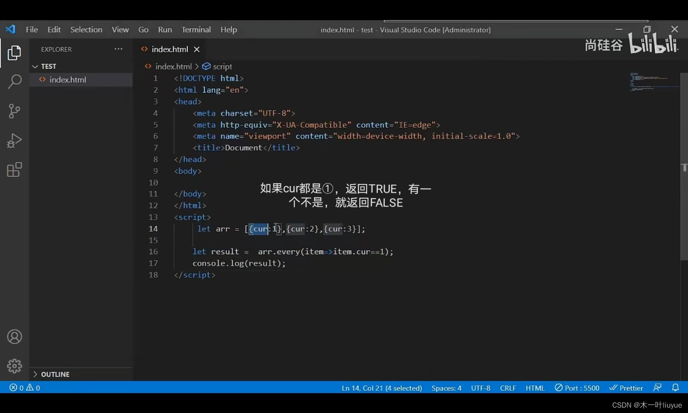This screenshot has width=688, height=413.
Task: Open the View menu
Action: (x=120, y=29)
